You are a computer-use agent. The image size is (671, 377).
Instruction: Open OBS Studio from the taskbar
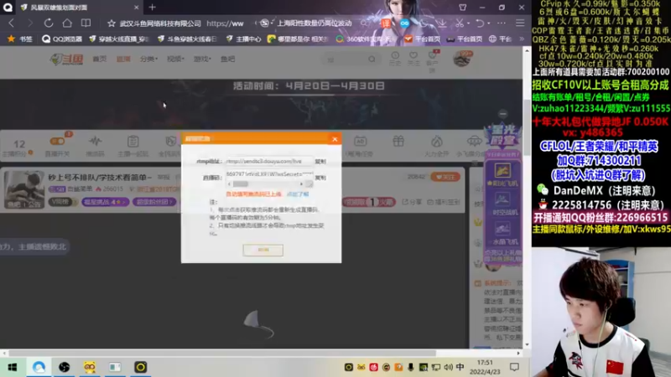[x=65, y=367]
